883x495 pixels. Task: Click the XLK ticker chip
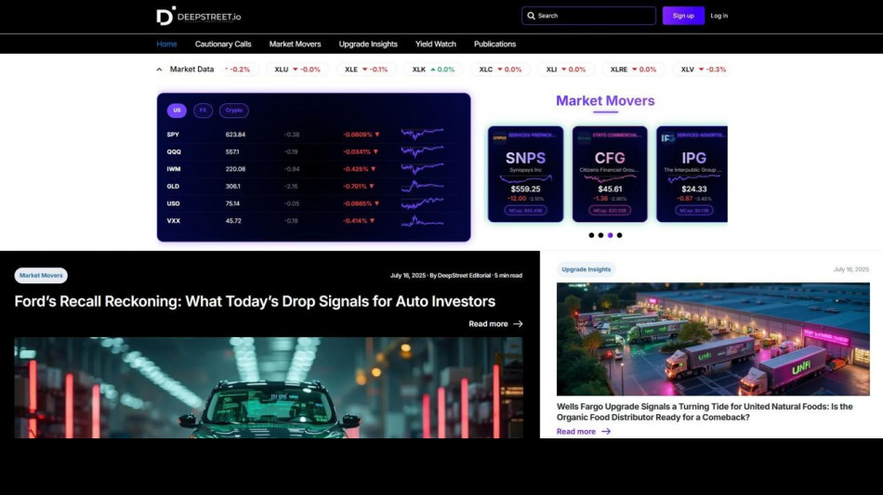[x=433, y=70]
